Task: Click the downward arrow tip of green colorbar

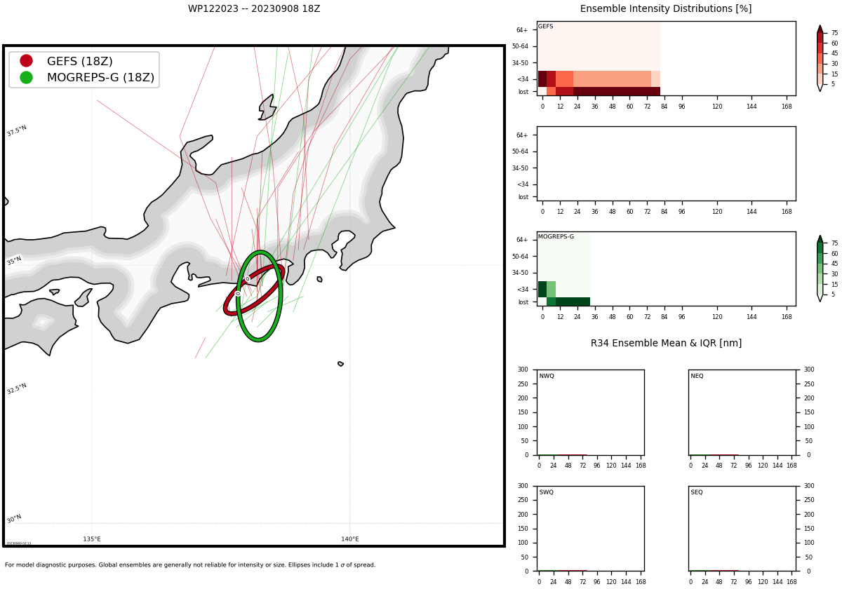Action: coord(820,299)
